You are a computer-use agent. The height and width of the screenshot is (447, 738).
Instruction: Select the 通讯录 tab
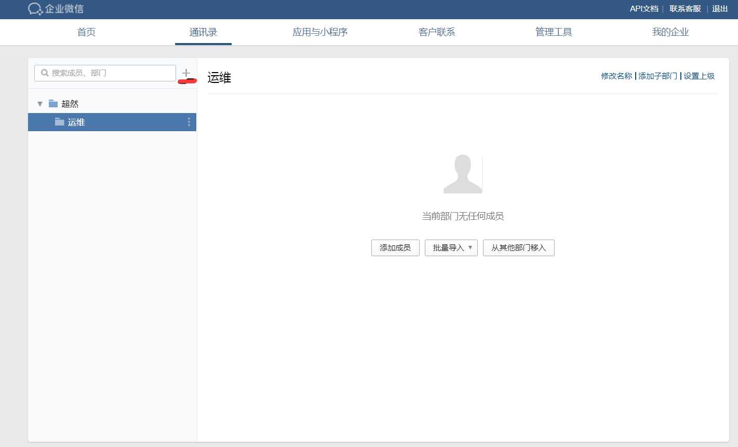(x=203, y=32)
